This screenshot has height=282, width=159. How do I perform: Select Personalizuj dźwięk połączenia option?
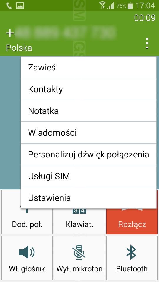click(x=89, y=155)
